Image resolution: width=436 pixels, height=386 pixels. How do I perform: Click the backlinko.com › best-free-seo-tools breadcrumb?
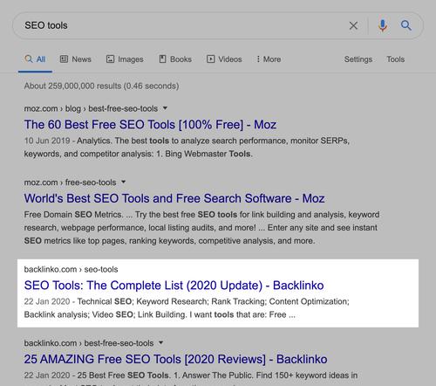(89, 343)
